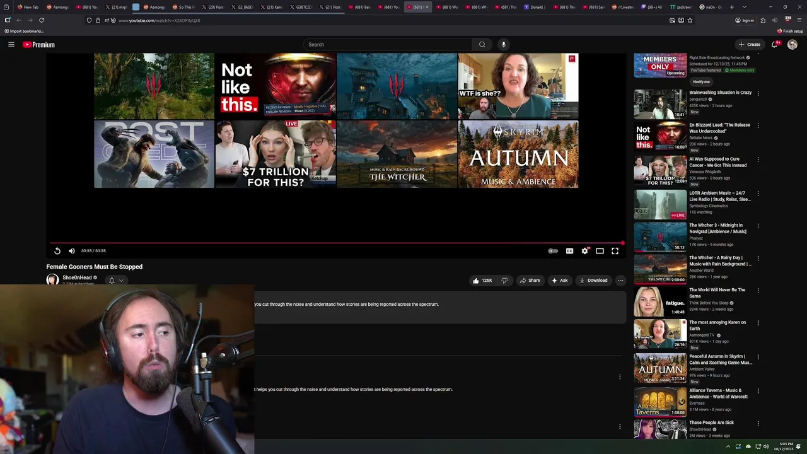Download the video
The height and width of the screenshot is (454, 807).
coord(593,281)
